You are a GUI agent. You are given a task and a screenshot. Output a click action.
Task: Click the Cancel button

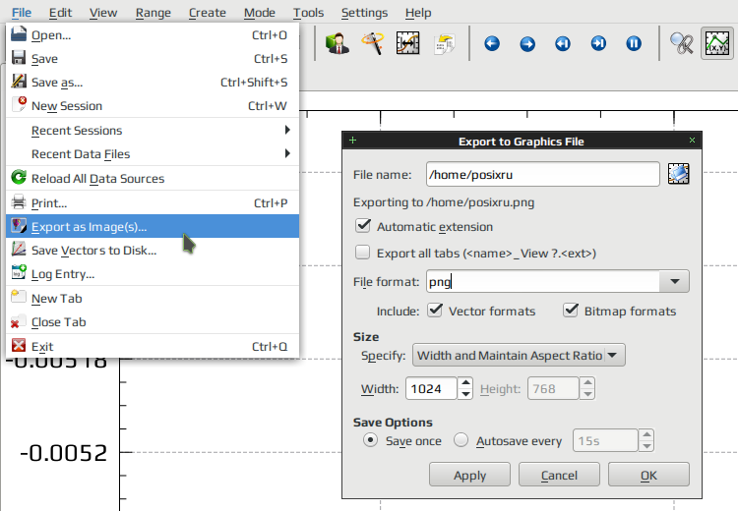click(x=559, y=475)
